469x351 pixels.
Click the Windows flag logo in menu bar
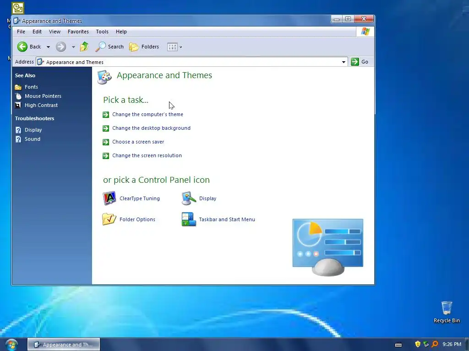[365, 32]
